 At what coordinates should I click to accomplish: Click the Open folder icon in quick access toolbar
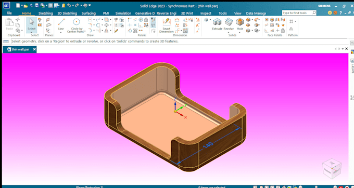coord(26,5)
